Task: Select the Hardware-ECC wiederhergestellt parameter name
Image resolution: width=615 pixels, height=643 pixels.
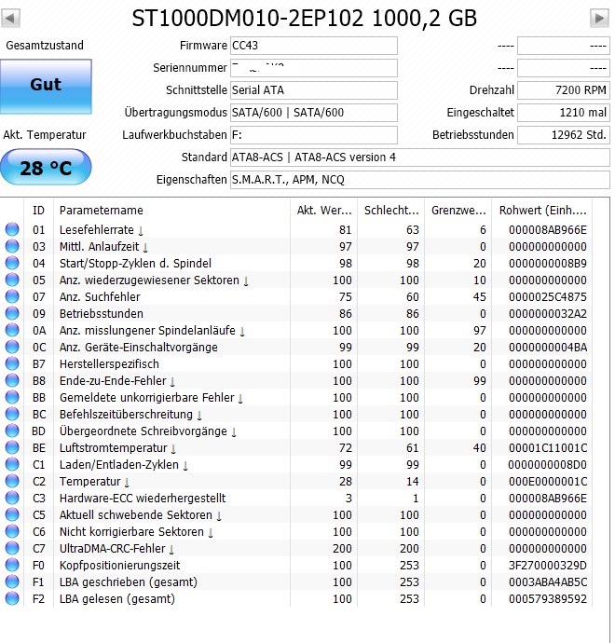Action: pyautogui.click(x=143, y=499)
